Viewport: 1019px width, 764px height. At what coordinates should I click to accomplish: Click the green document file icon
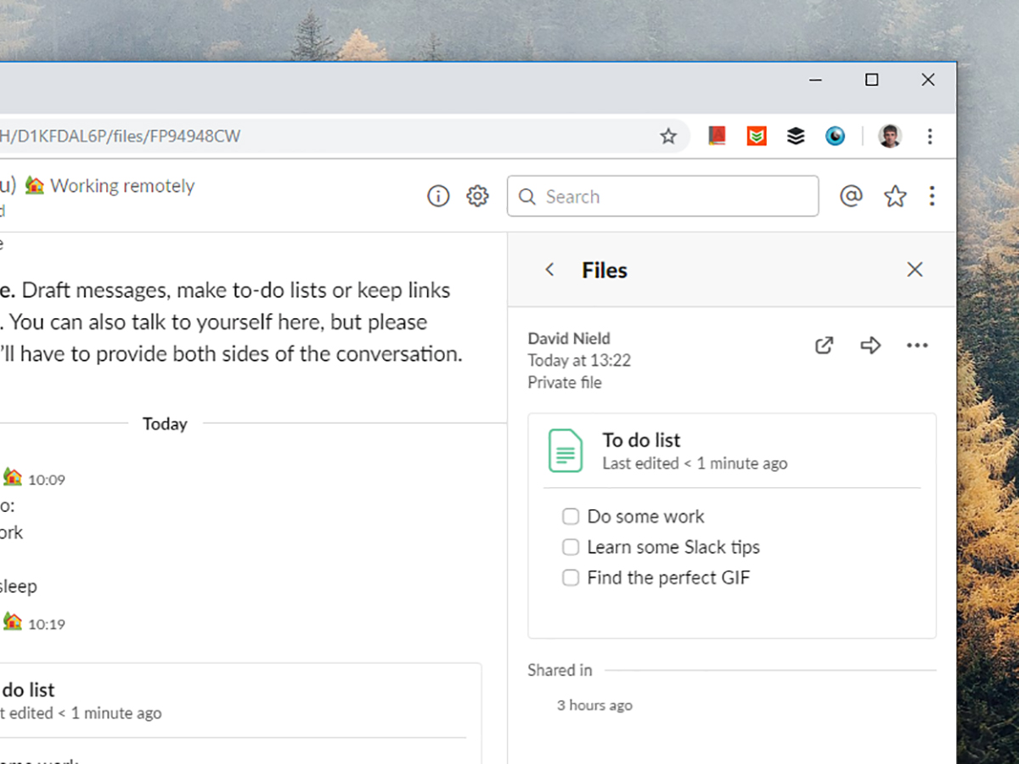tap(566, 451)
